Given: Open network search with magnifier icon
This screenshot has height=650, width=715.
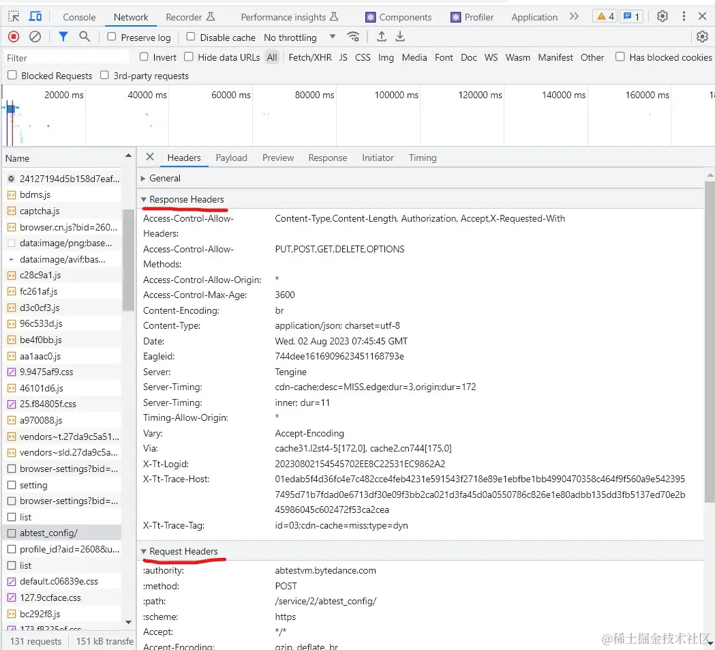Looking at the screenshot, I should tap(85, 37).
